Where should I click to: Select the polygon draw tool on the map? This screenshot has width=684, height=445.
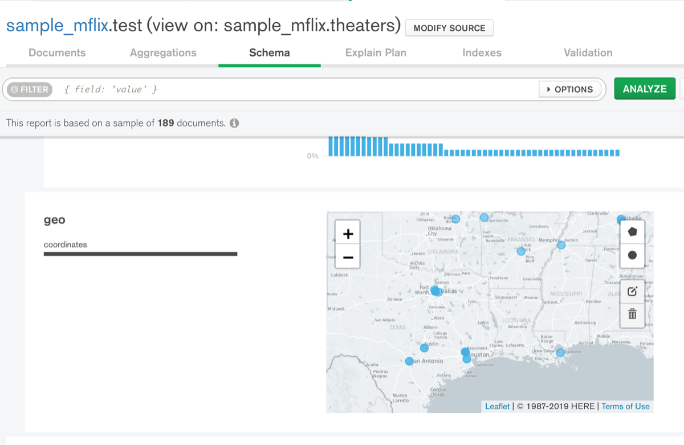click(632, 231)
